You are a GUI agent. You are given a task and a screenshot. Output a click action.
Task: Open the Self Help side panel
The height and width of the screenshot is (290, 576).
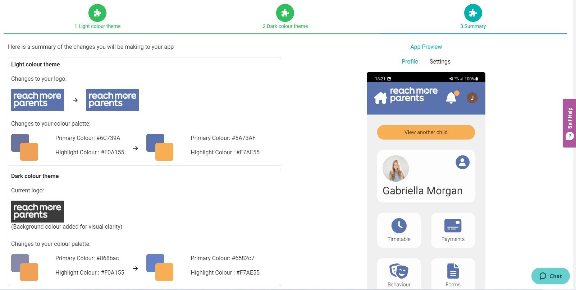(x=569, y=123)
